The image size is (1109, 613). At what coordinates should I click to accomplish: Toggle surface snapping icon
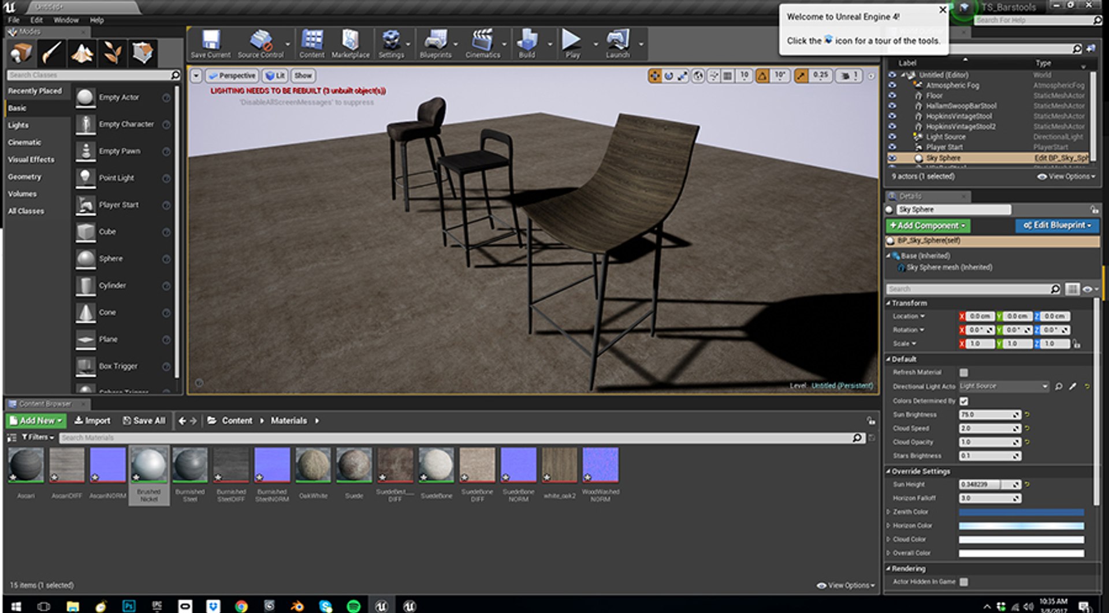point(714,76)
